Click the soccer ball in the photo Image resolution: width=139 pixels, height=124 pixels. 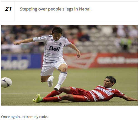6,82
